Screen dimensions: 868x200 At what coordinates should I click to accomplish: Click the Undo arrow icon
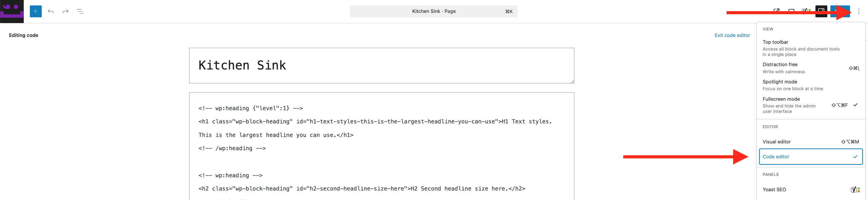click(51, 11)
